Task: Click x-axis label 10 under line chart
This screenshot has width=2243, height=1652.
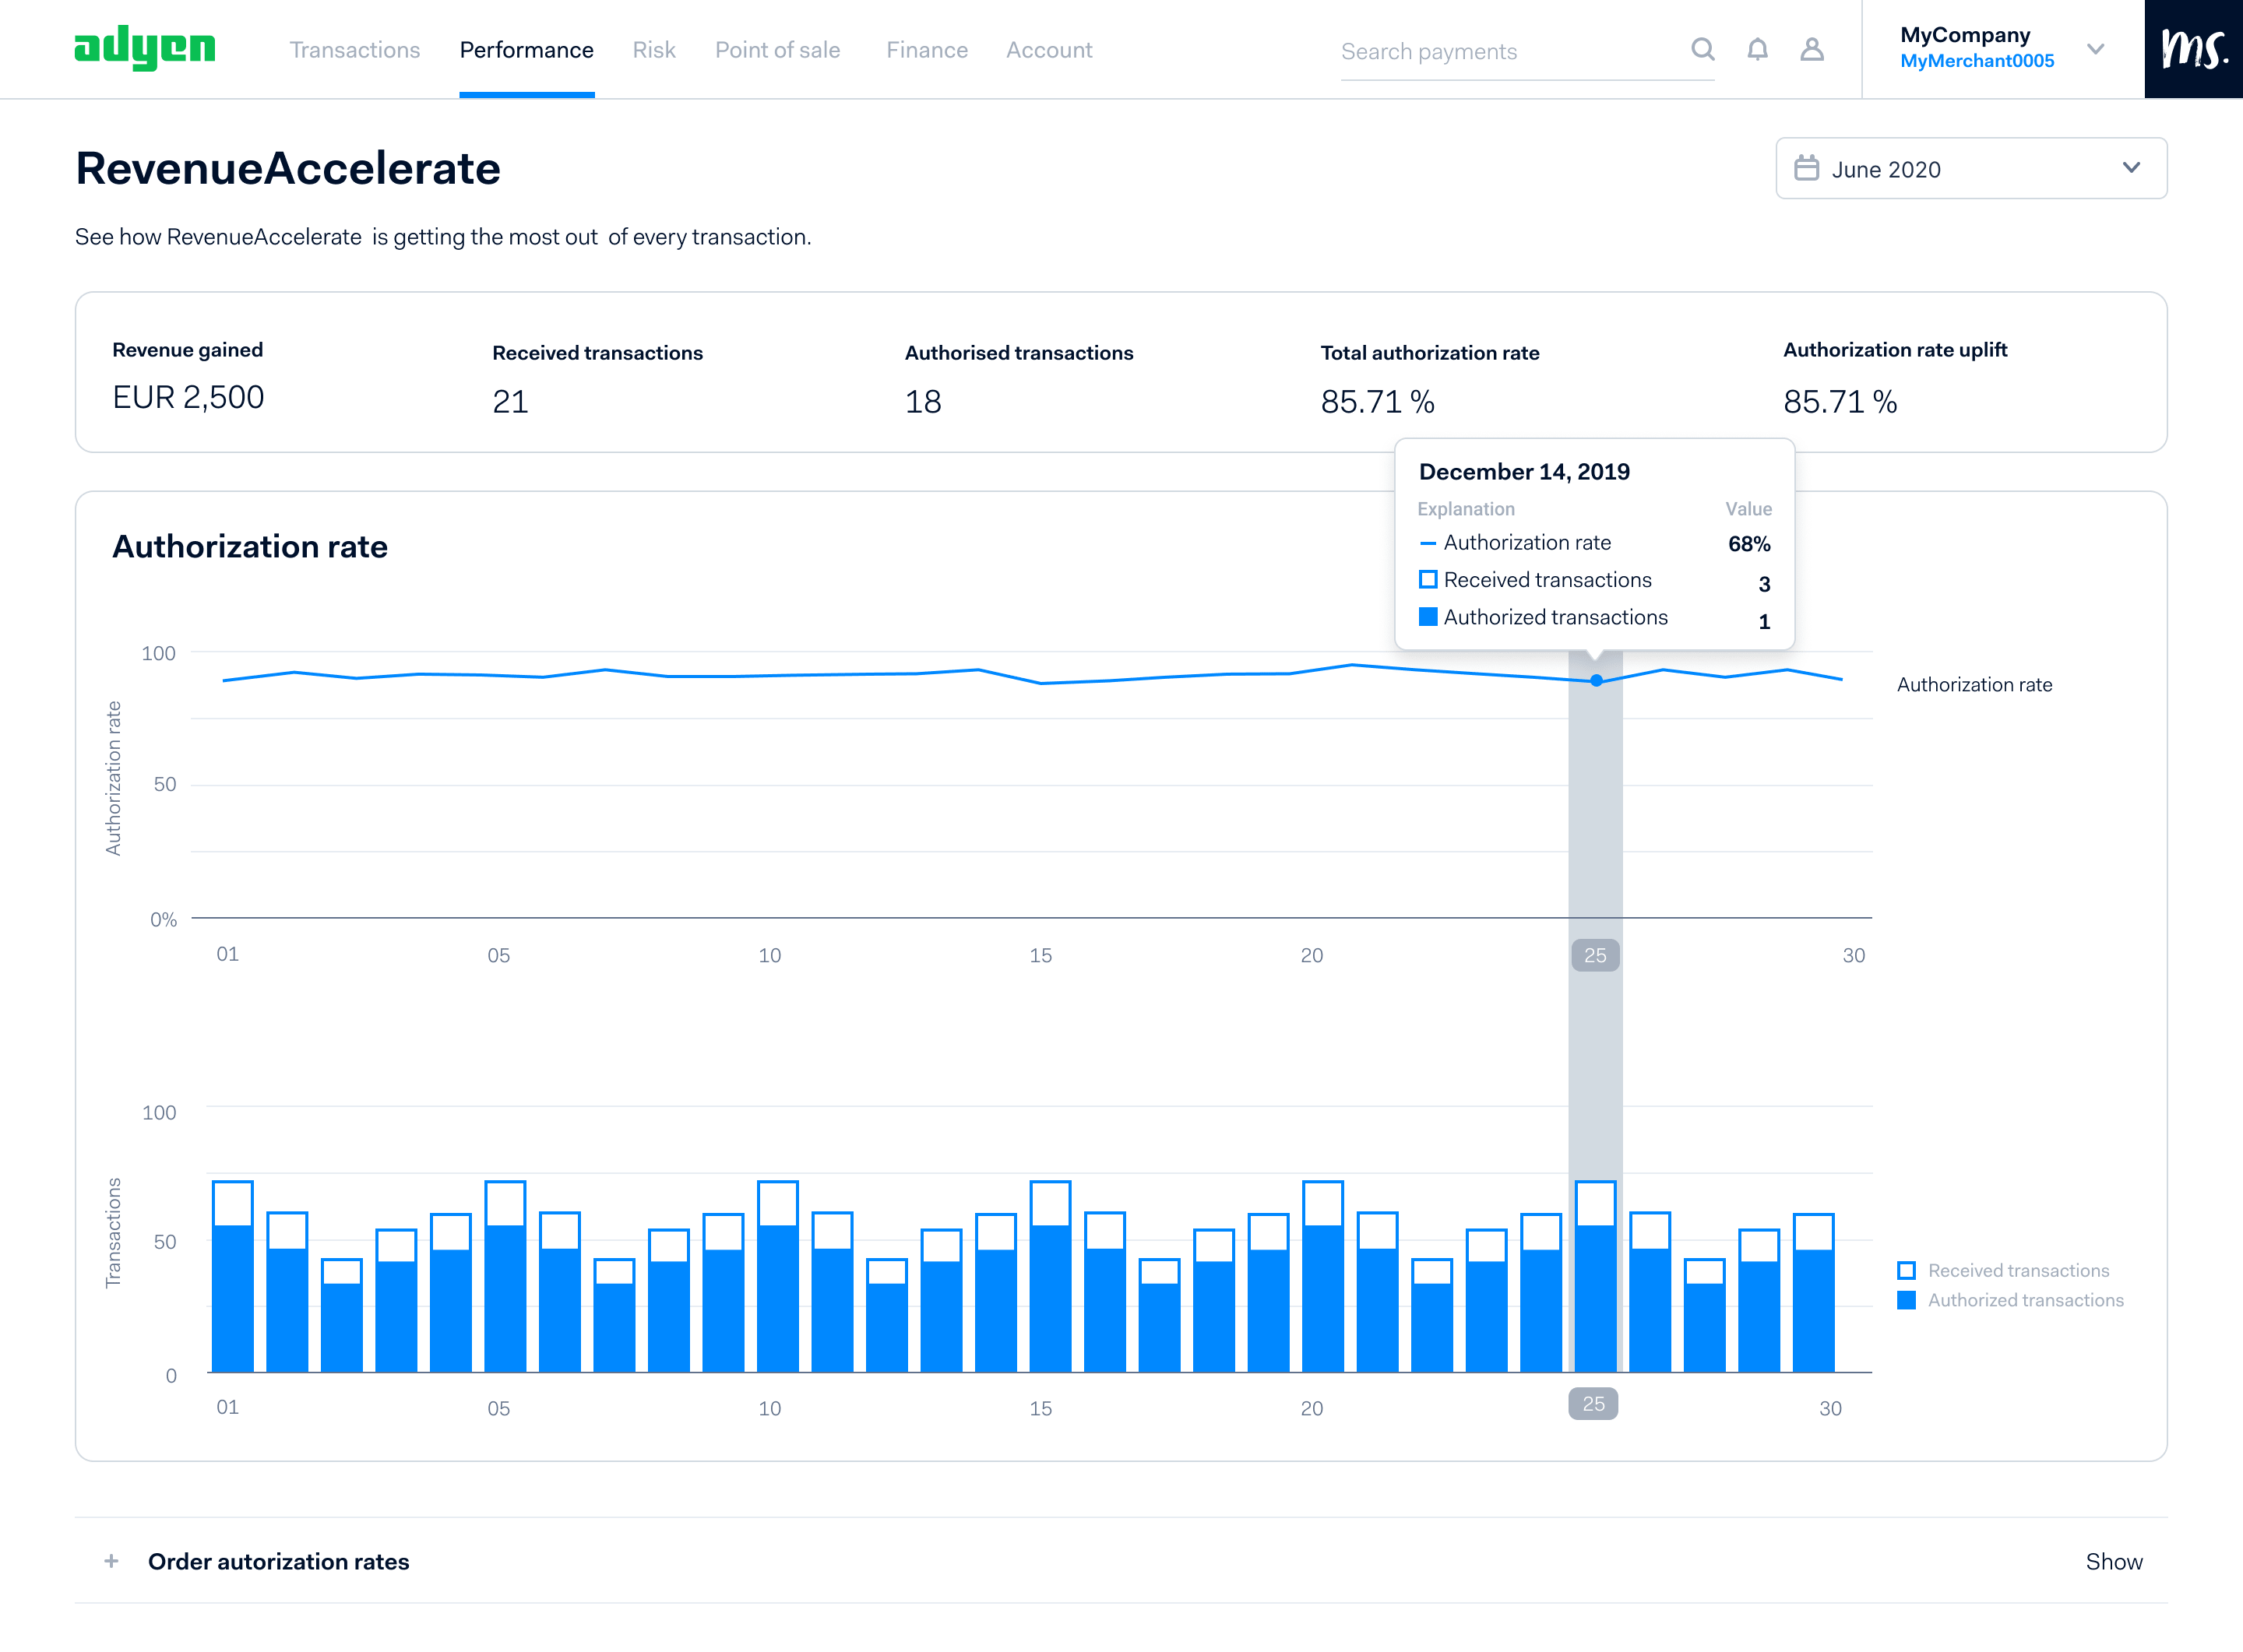Action: (x=769, y=955)
